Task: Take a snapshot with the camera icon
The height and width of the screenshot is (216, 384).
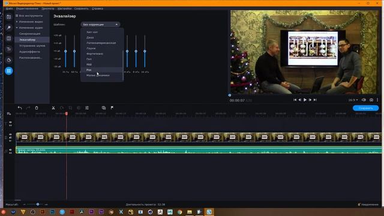Action: click(x=371, y=100)
